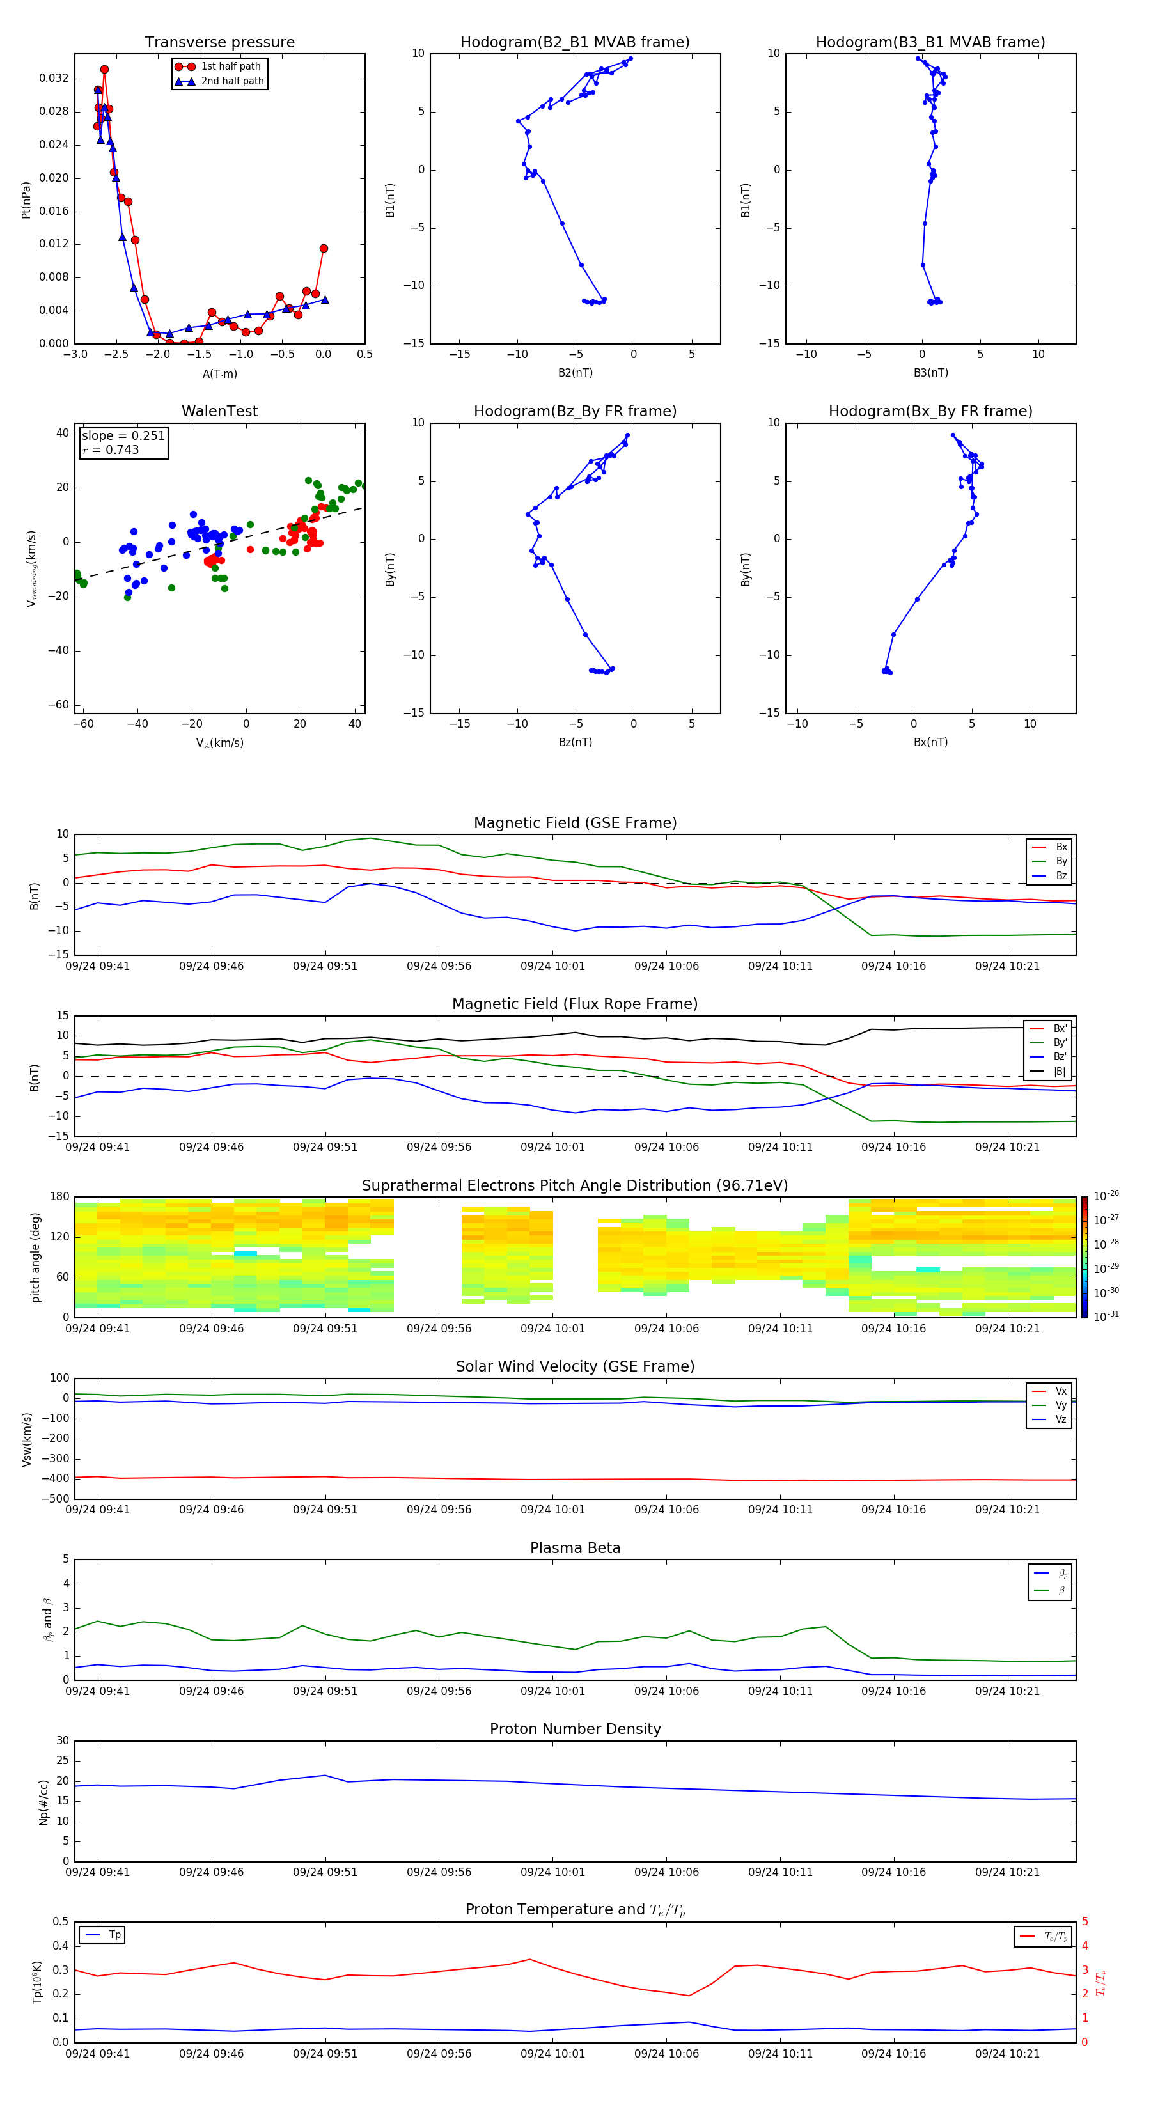Select the red Te/Tp legend entry
The width and height of the screenshot is (1151, 2110).
[1044, 1936]
